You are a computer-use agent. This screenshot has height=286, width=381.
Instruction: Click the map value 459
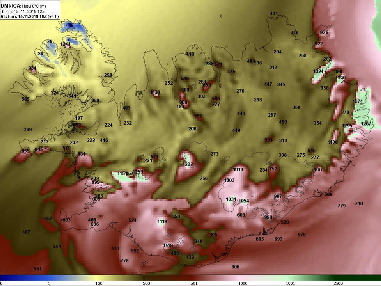pyautogui.click(x=283, y=122)
